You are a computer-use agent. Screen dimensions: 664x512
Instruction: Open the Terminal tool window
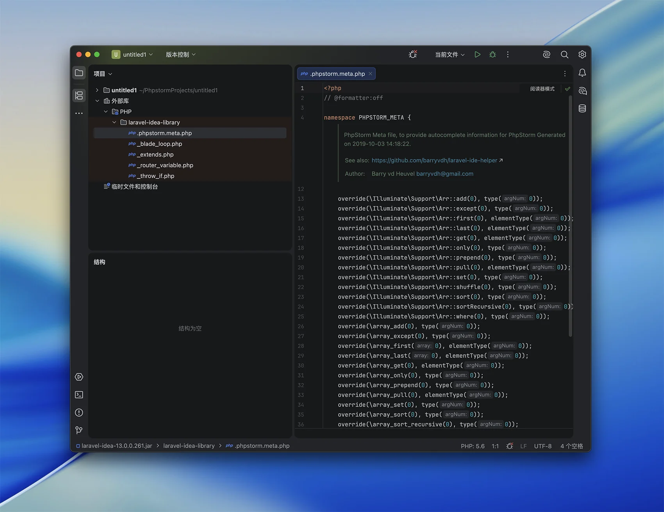[x=79, y=395]
